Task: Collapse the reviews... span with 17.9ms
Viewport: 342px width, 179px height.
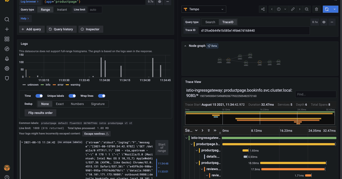Action: (x=202, y=169)
